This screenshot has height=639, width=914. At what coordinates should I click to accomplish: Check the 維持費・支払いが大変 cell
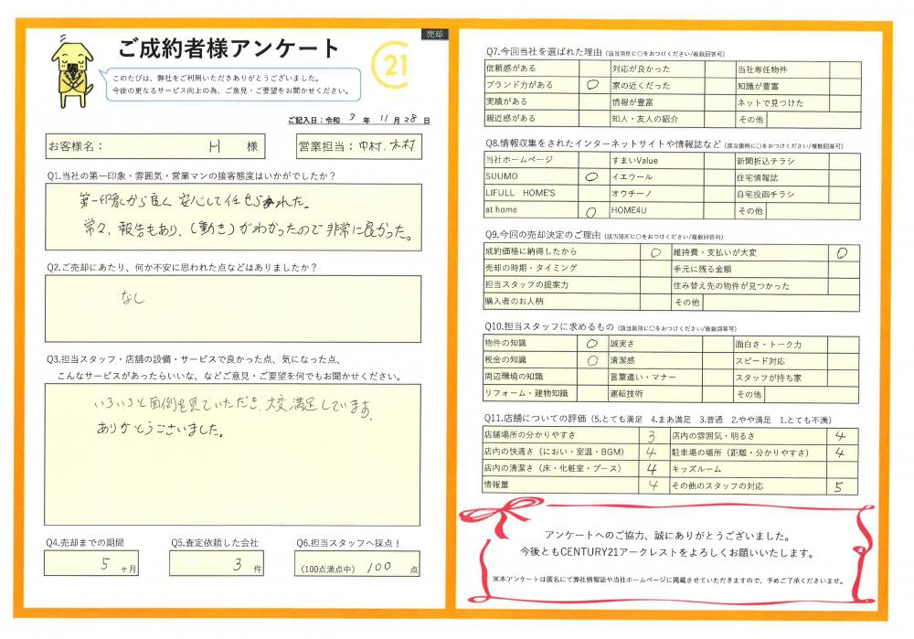(841, 251)
